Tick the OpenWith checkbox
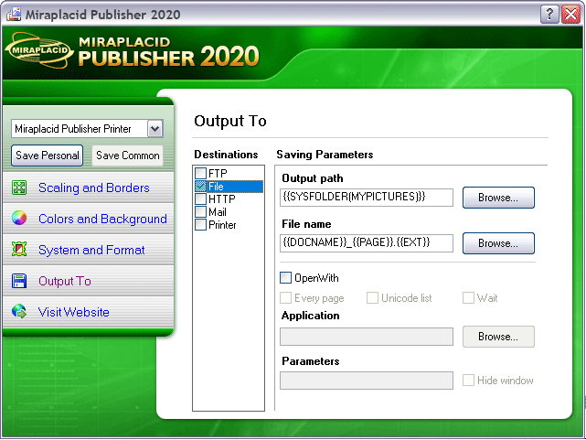 (285, 278)
